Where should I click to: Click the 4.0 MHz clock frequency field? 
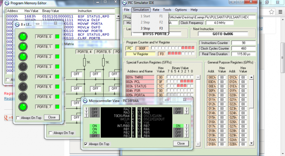point(219,23)
